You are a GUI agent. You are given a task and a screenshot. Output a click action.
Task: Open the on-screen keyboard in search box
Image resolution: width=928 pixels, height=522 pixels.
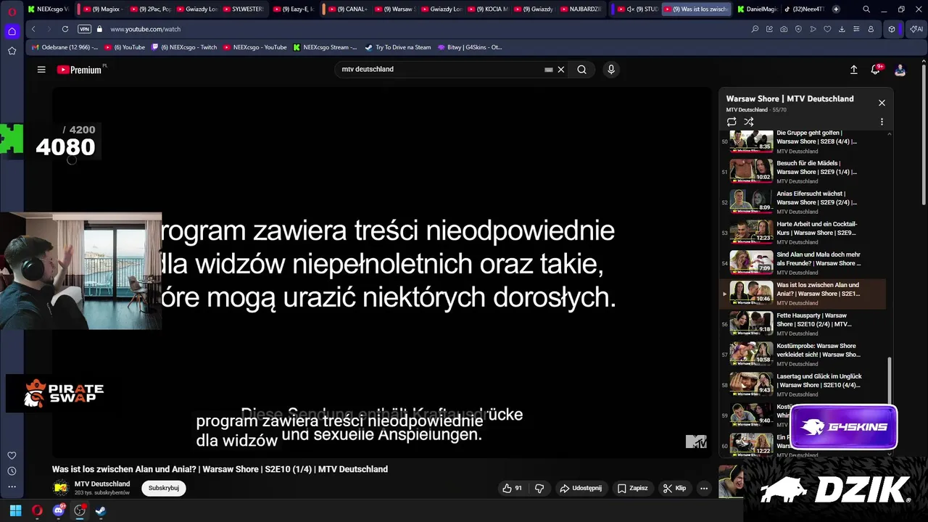(549, 70)
